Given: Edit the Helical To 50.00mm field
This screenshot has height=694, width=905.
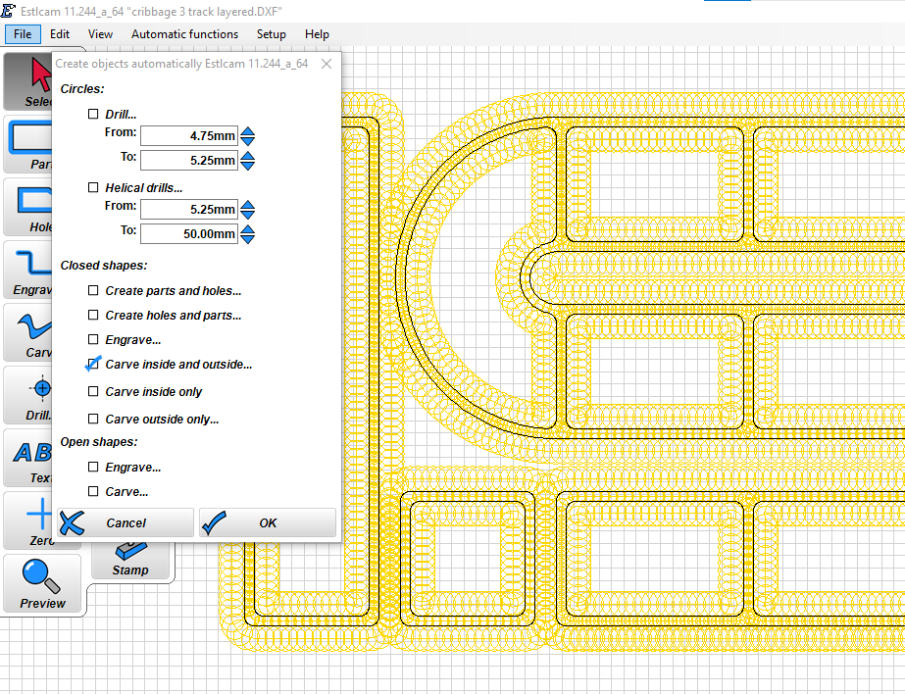Looking at the screenshot, I should 189,233.
